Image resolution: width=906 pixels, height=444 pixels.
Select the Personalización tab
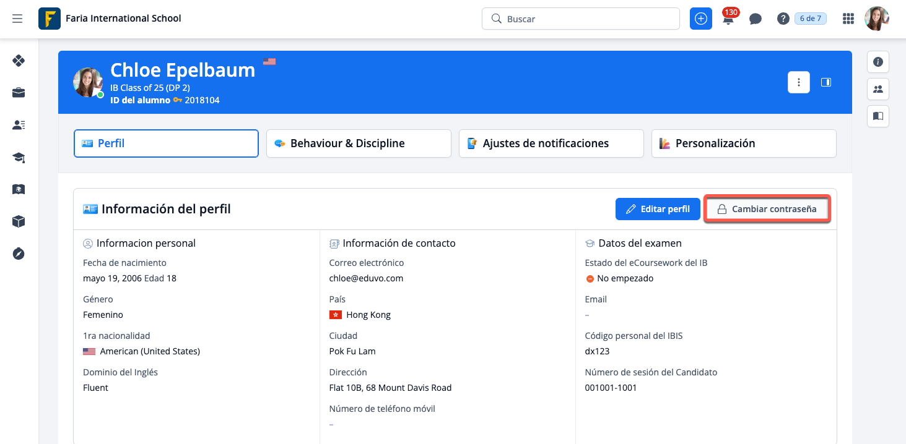pos(744,143)
